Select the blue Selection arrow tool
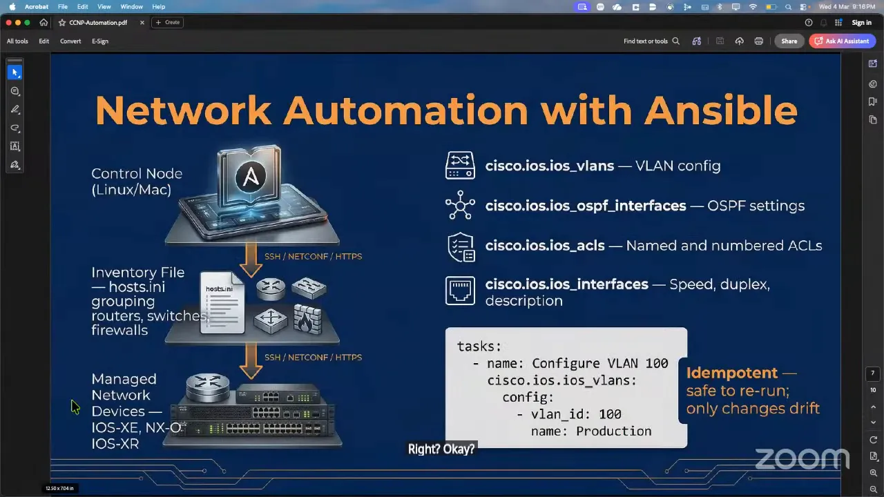This screenshot has width=884, height=497. (15, 72)
